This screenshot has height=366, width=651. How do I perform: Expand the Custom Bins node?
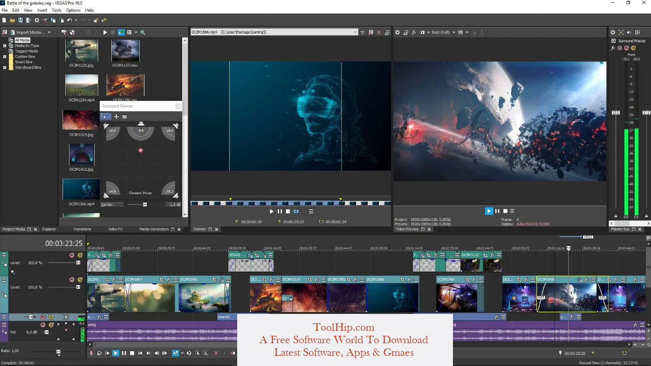coord(5,57)
